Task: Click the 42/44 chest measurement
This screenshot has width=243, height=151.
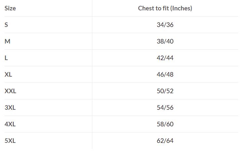Action: point(165,58)
